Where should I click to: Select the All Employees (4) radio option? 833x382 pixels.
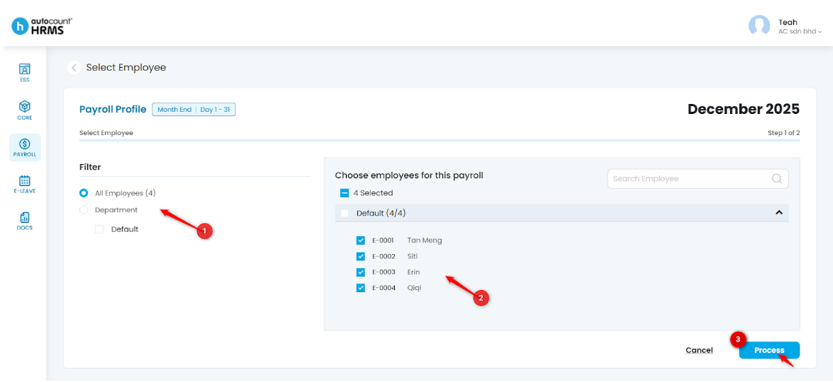(x=84, y=193)
